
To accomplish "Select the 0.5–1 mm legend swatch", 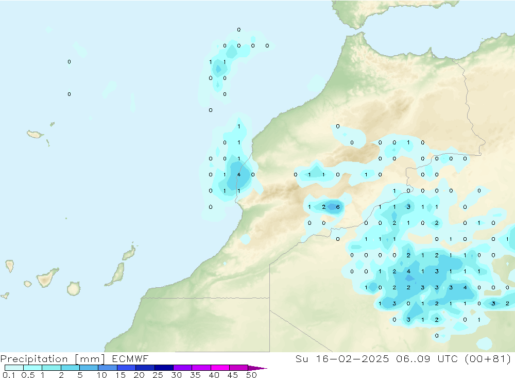I will click(32, 368).
